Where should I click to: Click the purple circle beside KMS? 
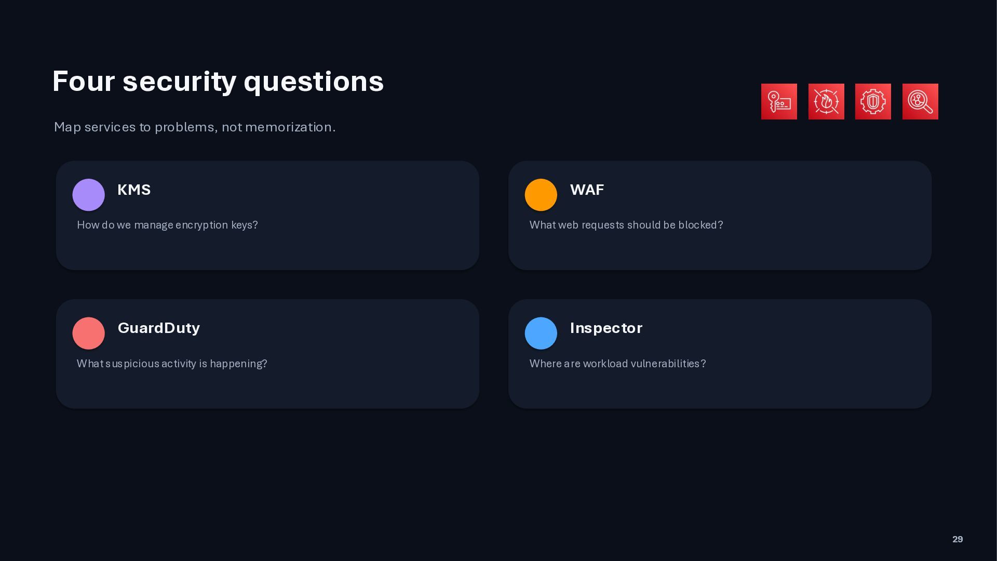click(x=88, y=195)
